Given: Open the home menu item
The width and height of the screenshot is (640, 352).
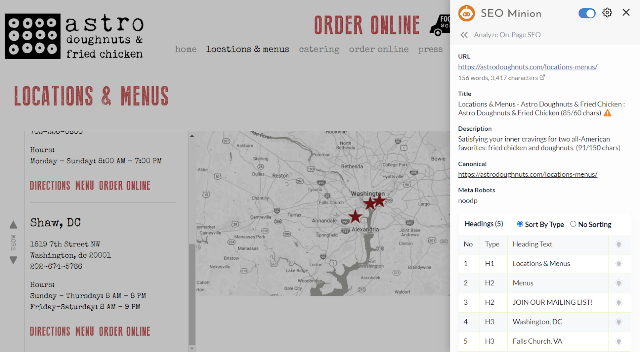Looking at the screenshot, I should click(186, 49).
